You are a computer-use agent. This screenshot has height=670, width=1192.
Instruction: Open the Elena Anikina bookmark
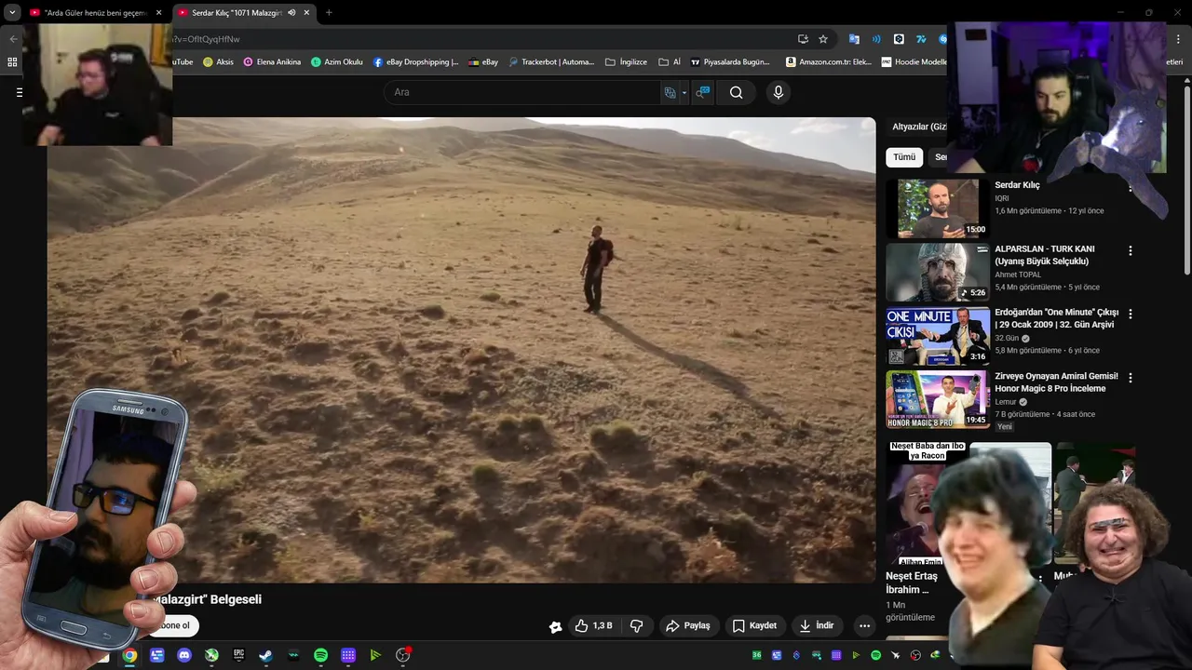click(x=272, y=62)
